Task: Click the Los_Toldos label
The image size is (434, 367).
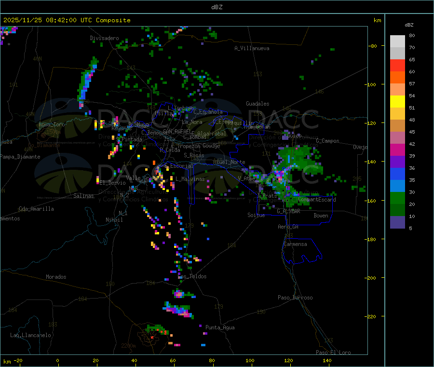Action: point(192,276)
